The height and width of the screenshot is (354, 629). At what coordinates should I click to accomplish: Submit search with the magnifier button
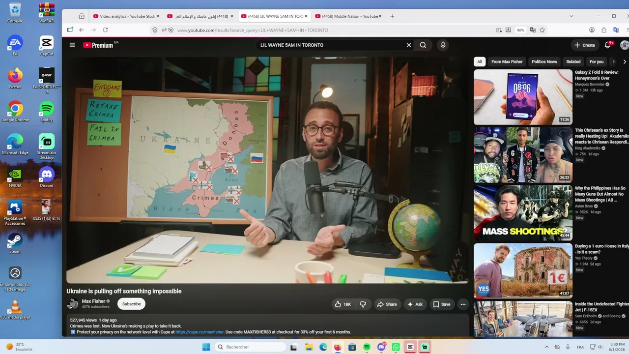click(x=423, y=45)
